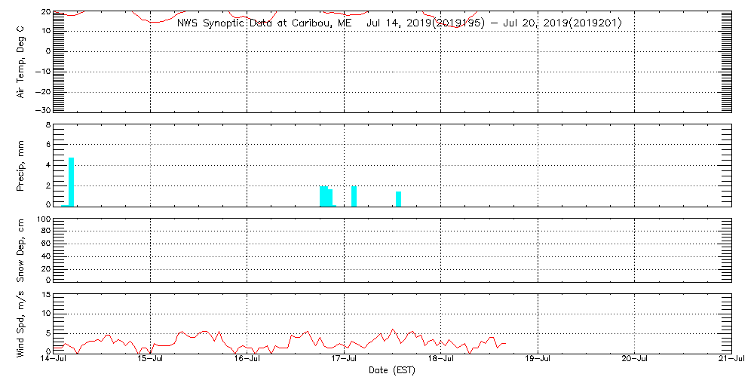
Task: Select the 17-Jul date tick label
Action: 345,360
